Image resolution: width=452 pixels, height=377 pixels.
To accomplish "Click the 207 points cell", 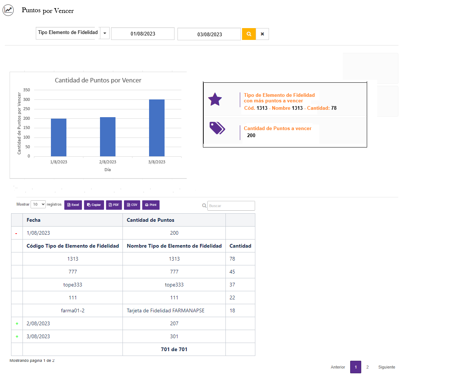I will click(x=174, y=323).
